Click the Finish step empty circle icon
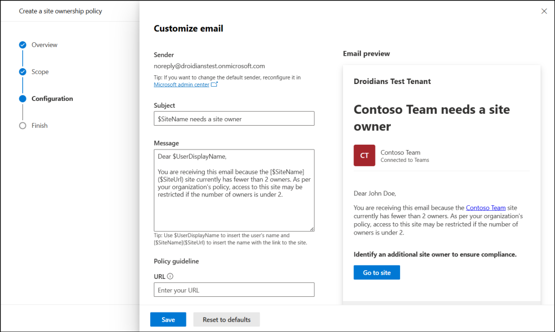 pyautogui.click(x=23, y=126)
